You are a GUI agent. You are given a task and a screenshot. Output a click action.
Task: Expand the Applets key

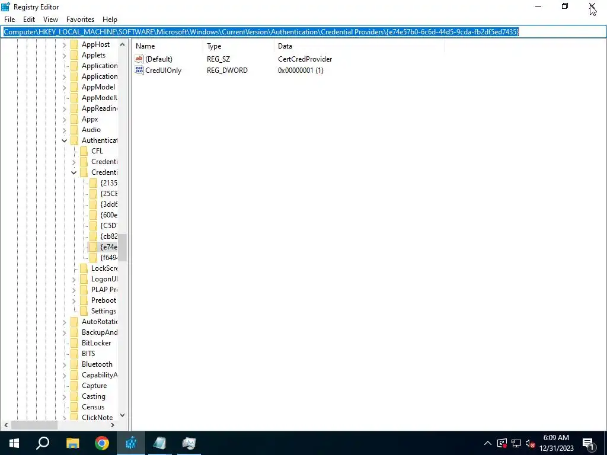[x=64, y=56]
